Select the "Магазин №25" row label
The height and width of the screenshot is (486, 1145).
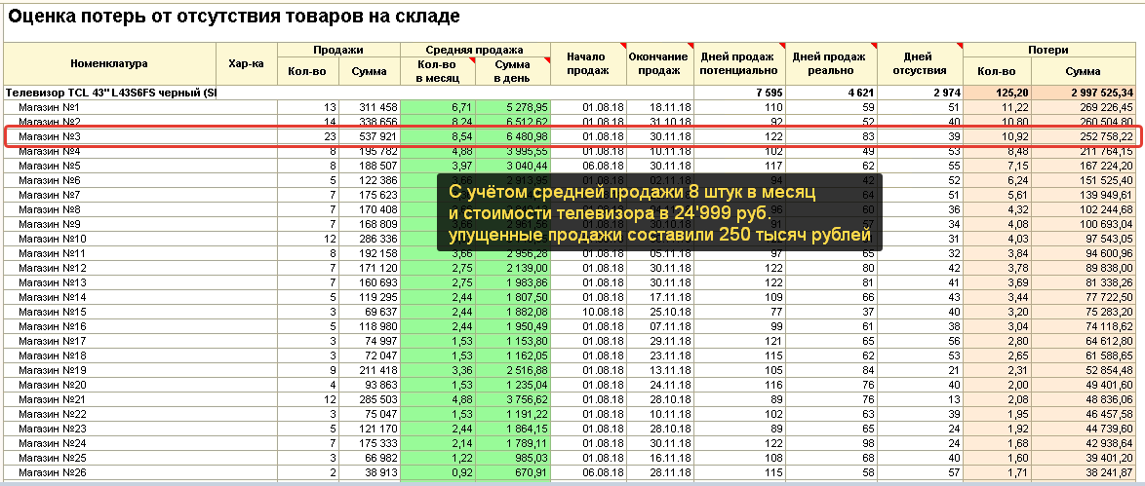pos(52,458)
